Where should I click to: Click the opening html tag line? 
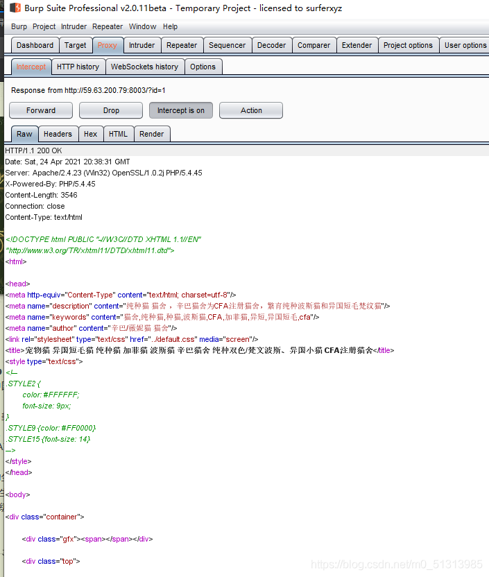tap(16, 261)
